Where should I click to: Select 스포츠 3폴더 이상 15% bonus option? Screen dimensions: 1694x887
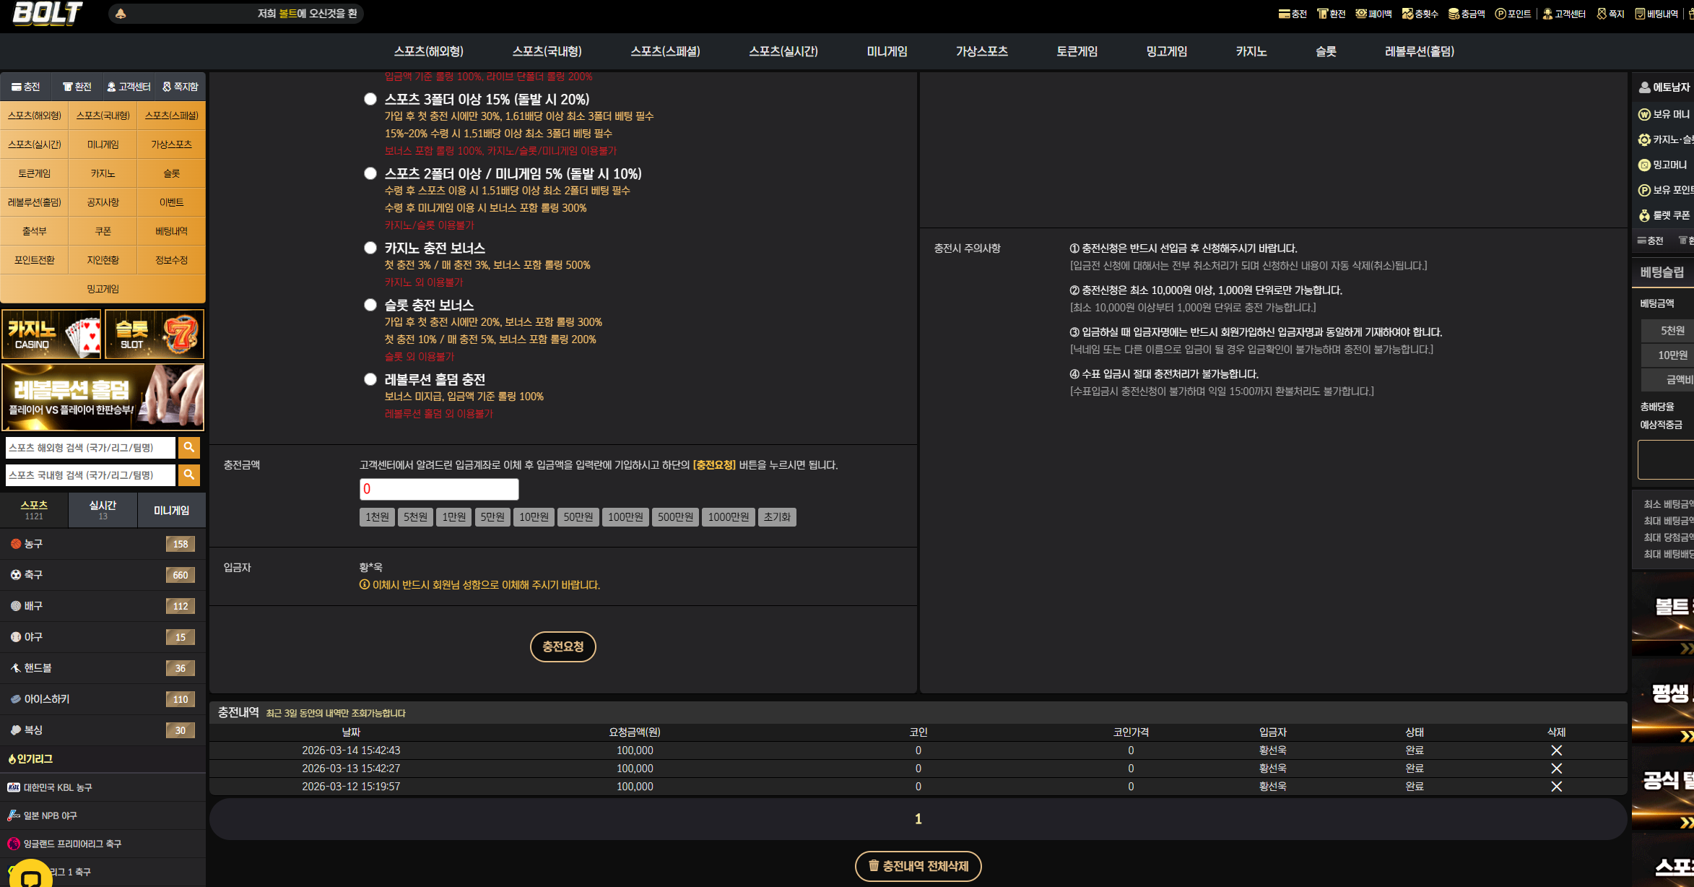pyautogui.click(x=370, y=99)
